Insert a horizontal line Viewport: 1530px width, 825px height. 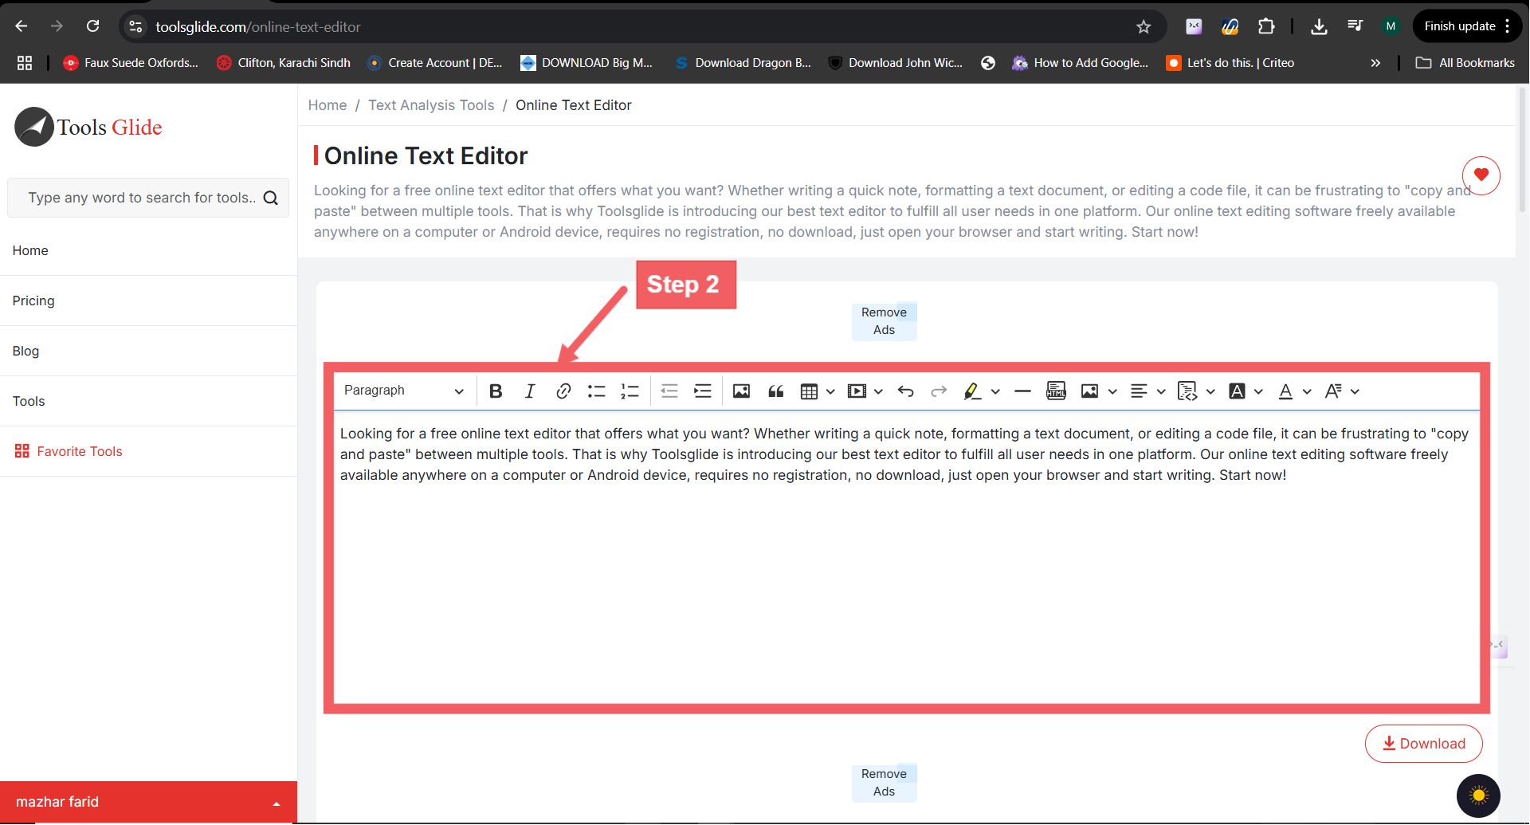point(1022,391)
